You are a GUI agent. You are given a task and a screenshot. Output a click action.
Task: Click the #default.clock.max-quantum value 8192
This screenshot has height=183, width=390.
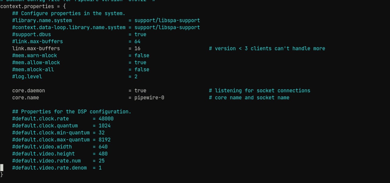(105, 140)
